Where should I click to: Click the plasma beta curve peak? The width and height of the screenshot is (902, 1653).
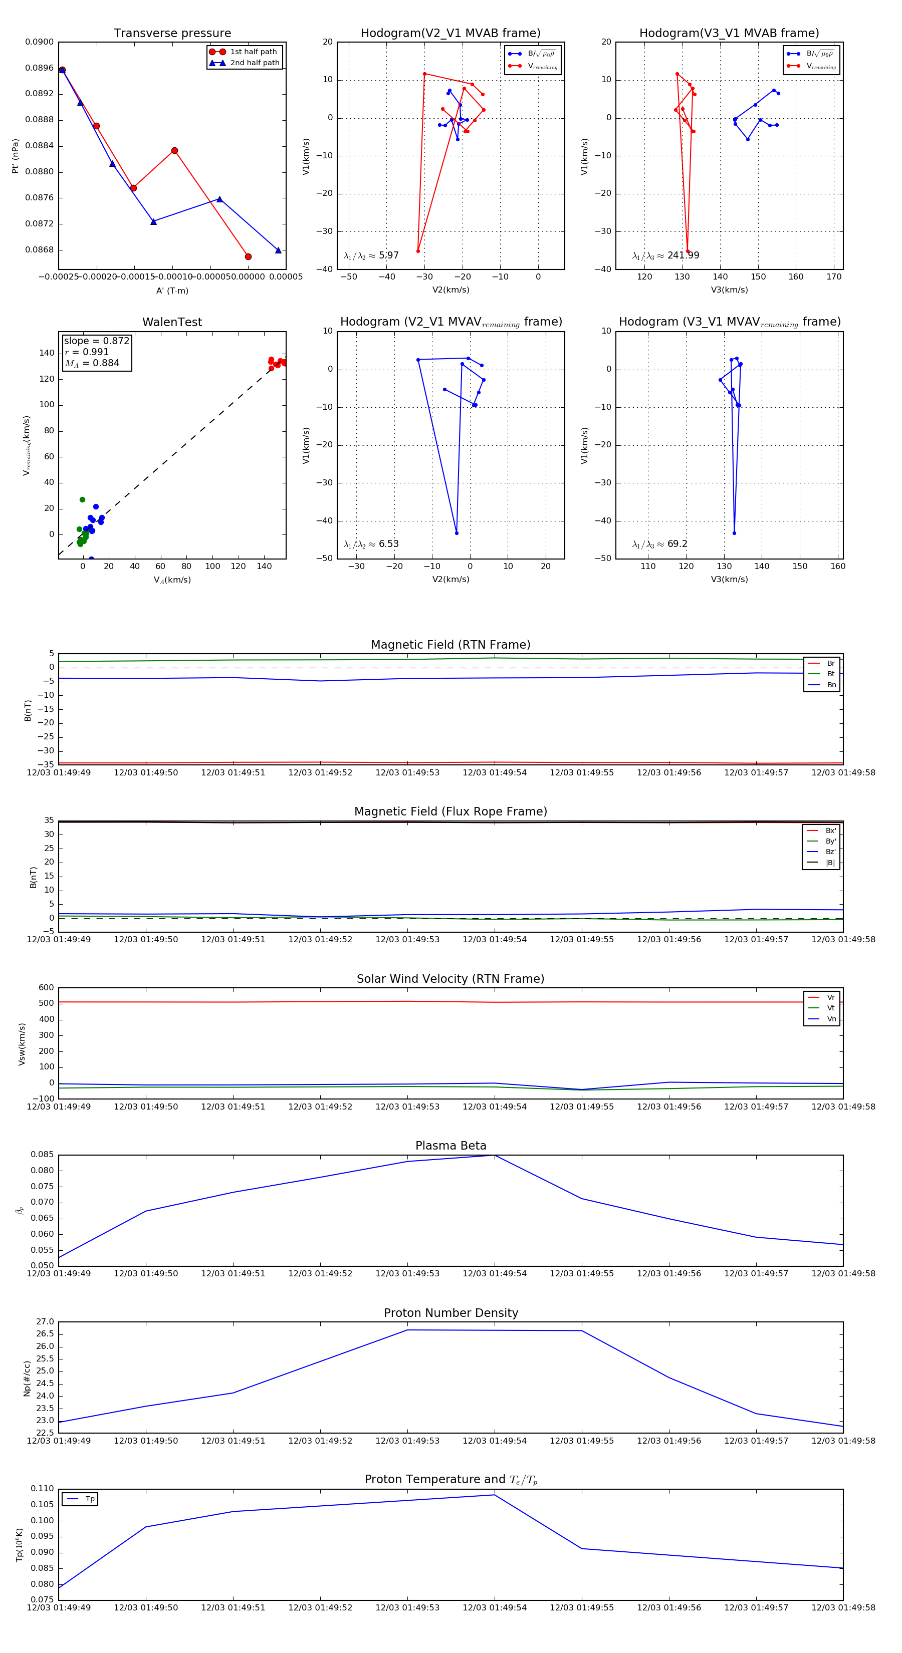tap(494, 1156)
